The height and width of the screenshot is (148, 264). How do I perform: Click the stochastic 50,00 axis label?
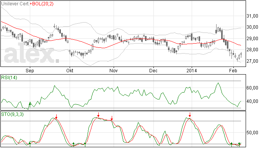[252, 133]
